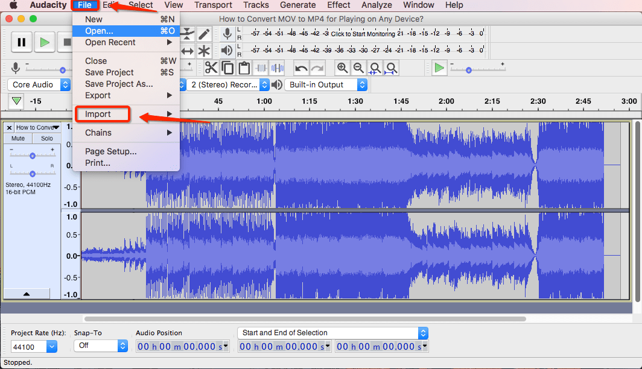
Task: Open the track name dropdown menu
Action: [37, 128]
